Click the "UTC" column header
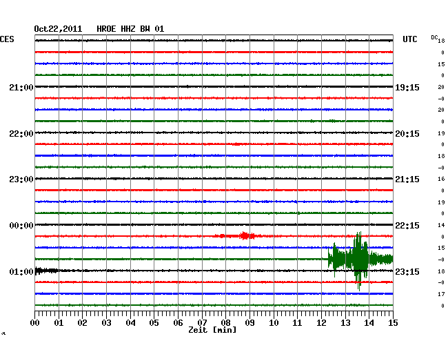 pos(409,39)
